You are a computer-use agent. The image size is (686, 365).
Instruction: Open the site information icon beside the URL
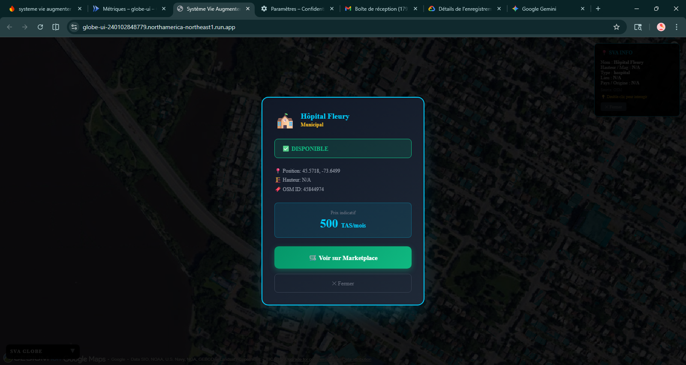74,27
